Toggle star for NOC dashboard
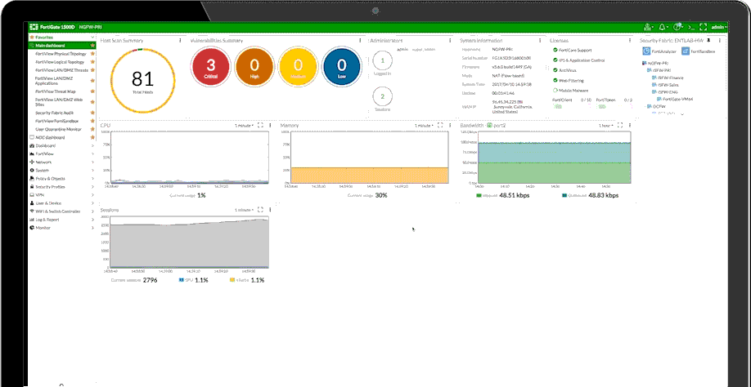The image size is (751, 387). click(92, 138)
